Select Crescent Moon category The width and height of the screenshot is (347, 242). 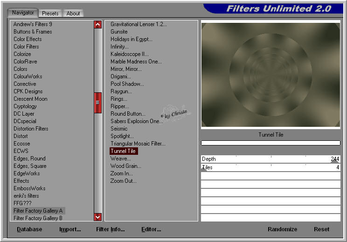30,99
